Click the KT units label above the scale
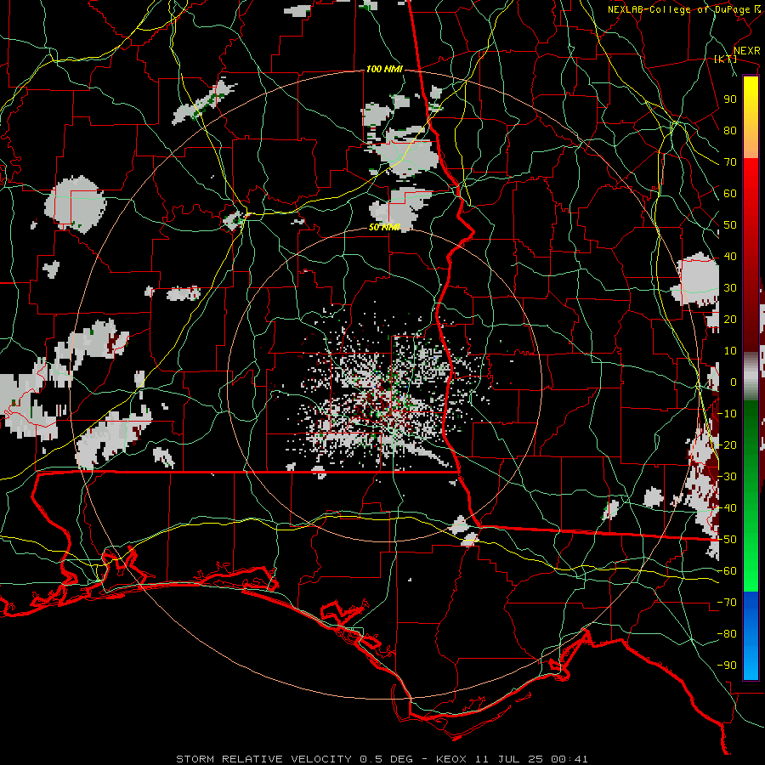 point(725,59)
